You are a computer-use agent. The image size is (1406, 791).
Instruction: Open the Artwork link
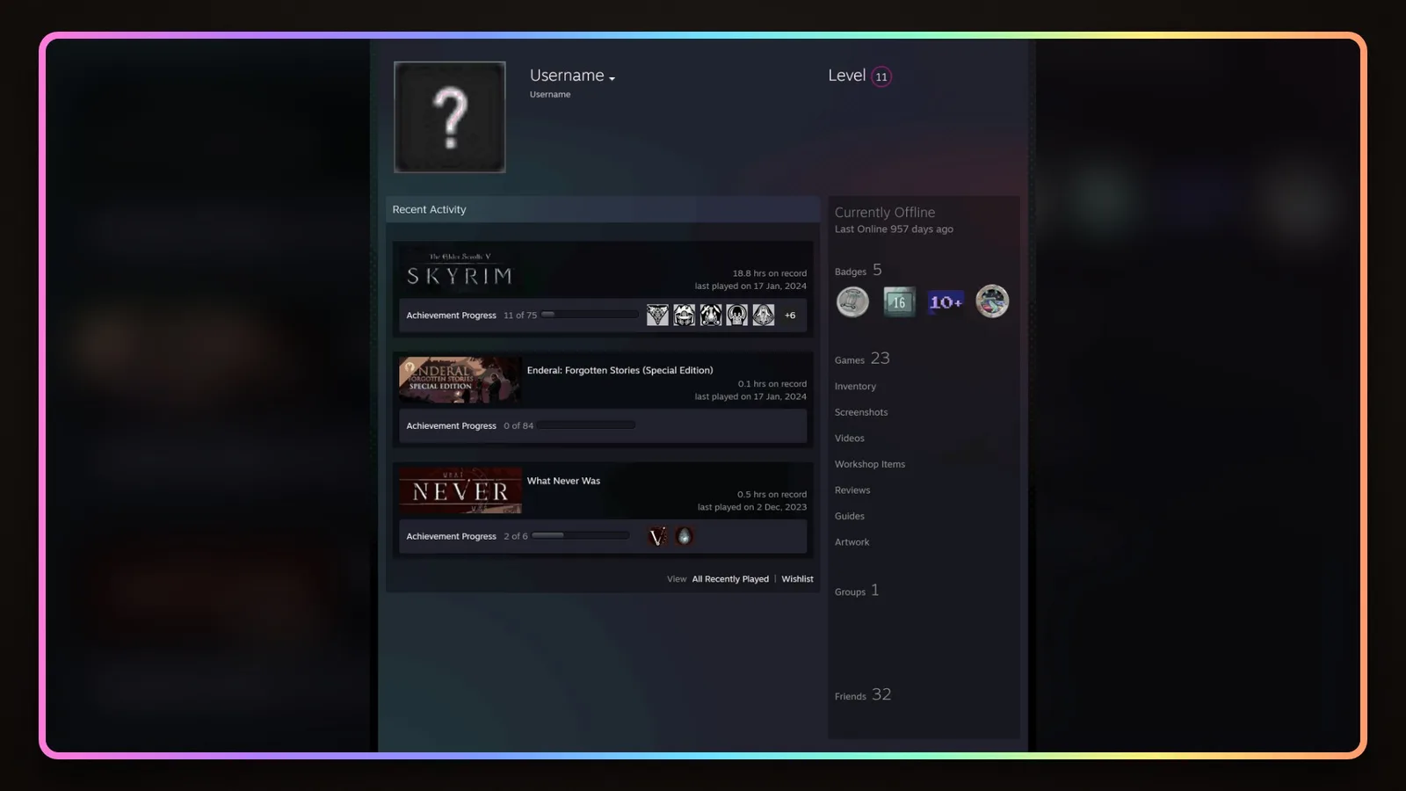[852, 542]
